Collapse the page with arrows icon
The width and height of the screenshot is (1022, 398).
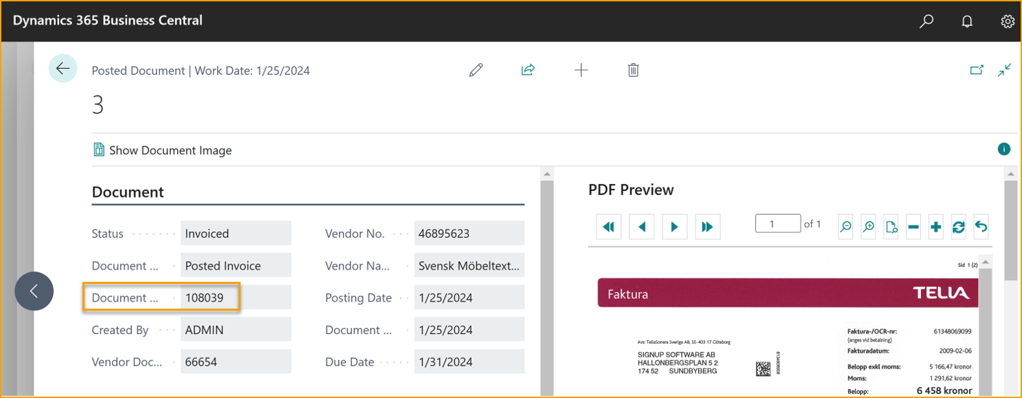click(1004, 70)
